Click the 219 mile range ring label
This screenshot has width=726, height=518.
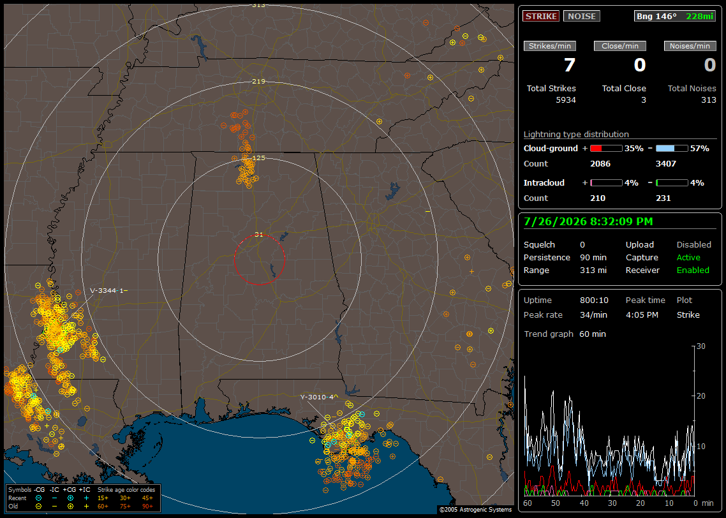click(x=259, y=81)
